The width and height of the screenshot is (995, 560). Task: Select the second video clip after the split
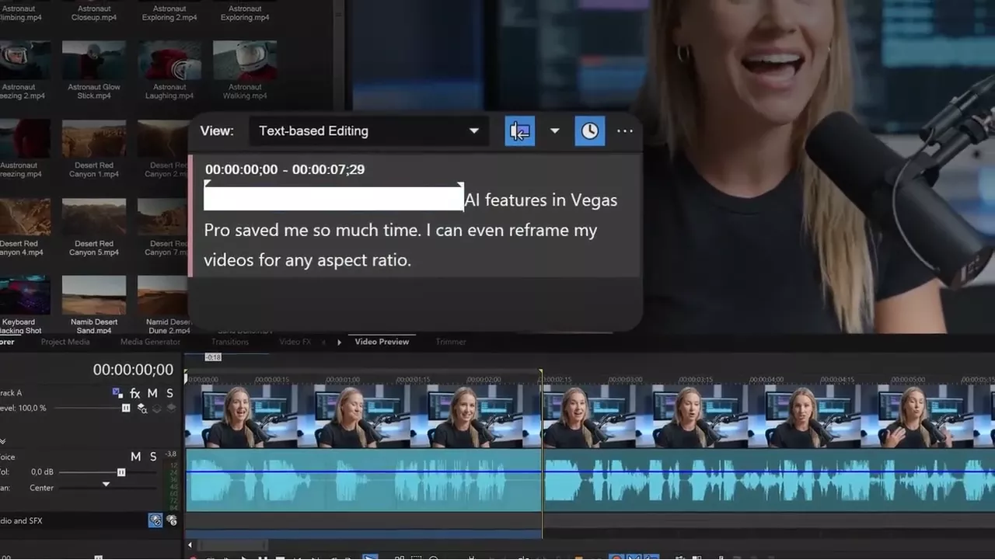769,417
